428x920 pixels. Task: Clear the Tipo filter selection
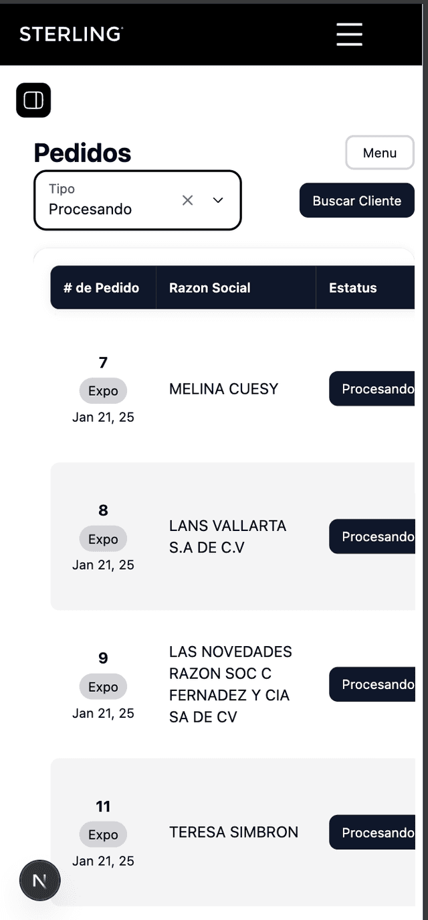tap(188, 200)
